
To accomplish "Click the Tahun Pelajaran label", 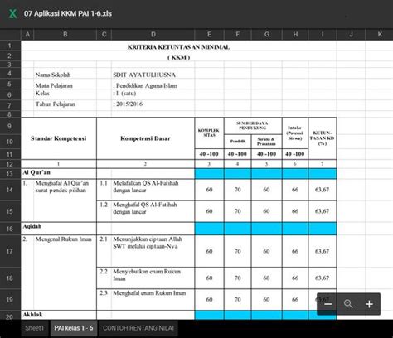I will (56, 104).
